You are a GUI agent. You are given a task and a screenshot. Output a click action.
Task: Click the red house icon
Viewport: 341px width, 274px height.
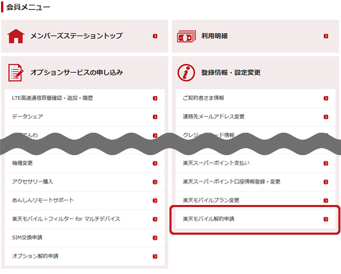coord(16,36)
